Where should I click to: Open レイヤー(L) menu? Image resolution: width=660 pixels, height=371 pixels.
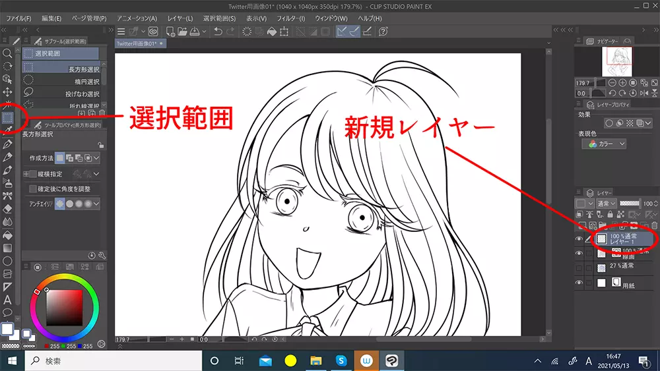click(x=180, y=18)
